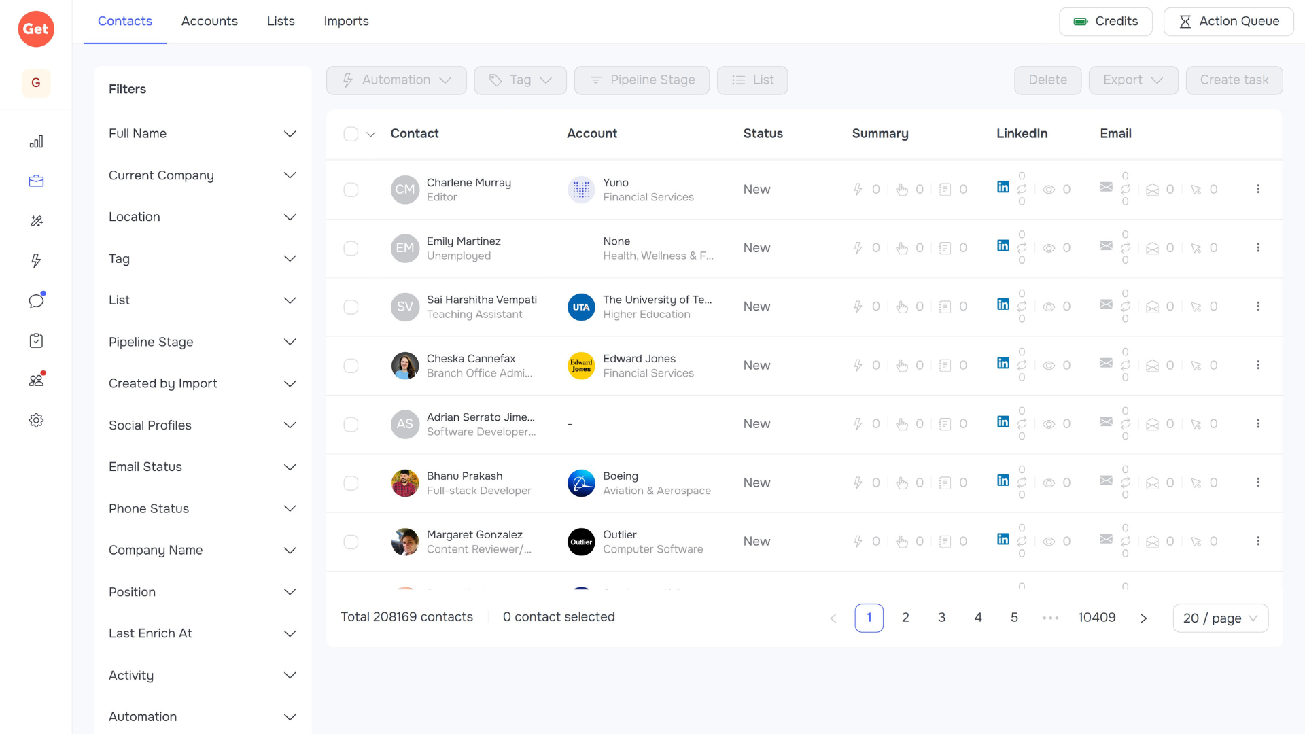This screenshot has height=734, width=1305.
Task: Click Charlene Murray's LinkedIn icon
Action: tap(1003, 187)
